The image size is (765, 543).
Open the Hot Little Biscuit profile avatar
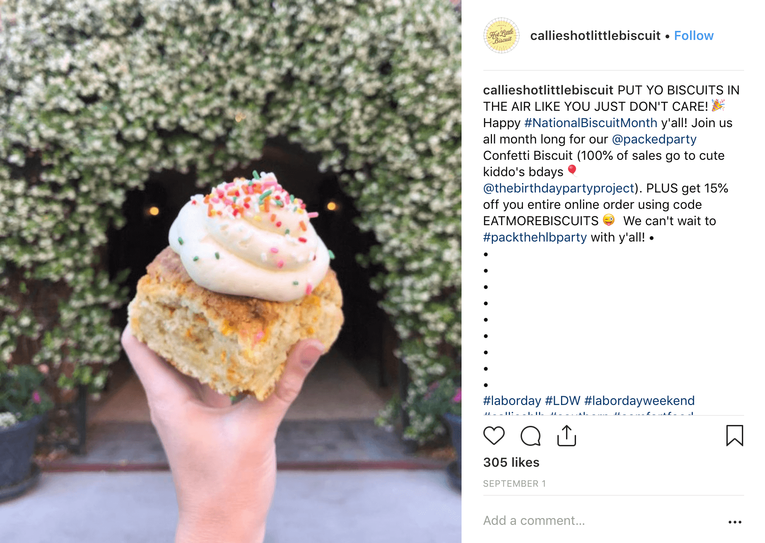pos(501,35)
